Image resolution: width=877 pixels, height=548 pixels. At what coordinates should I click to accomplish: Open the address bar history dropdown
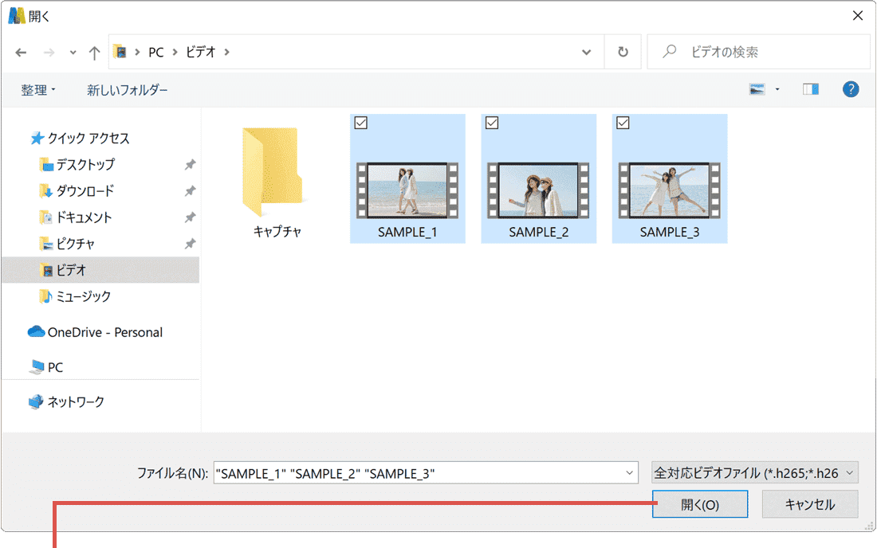pyautogui.click(x=587, y=51)
